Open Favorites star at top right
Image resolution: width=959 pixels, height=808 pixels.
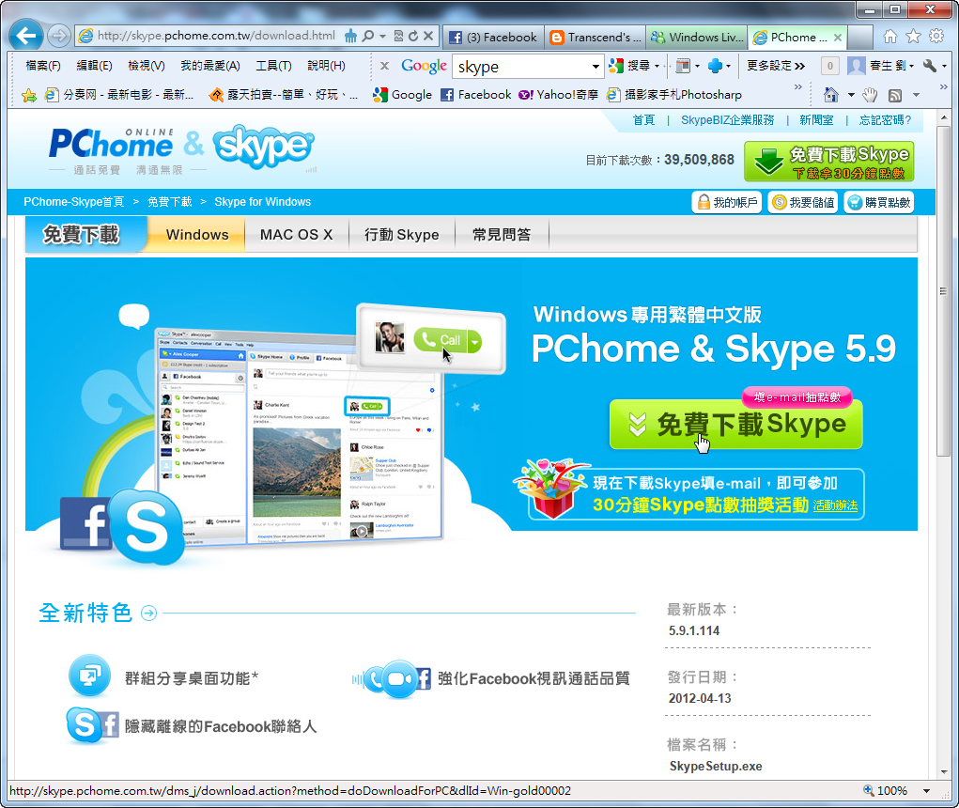tap(913, 37)
